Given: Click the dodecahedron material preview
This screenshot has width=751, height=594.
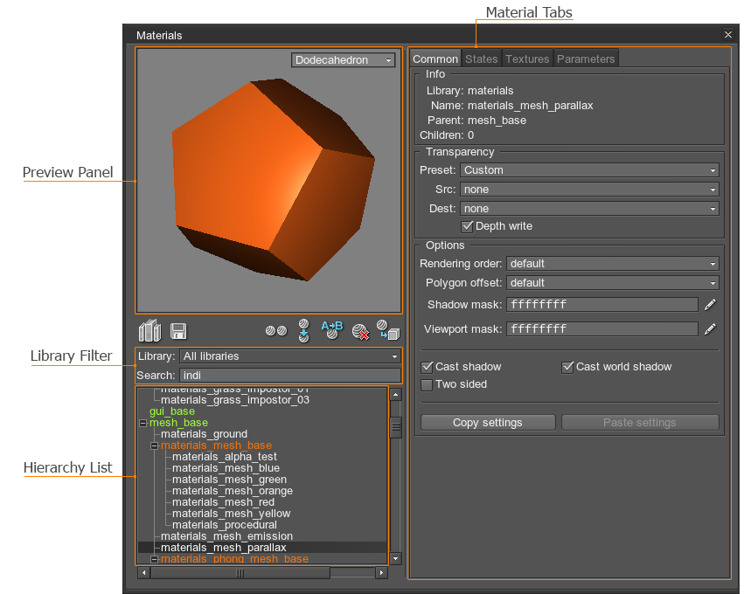Looking at the screenshot, I should tap(273, 179).
